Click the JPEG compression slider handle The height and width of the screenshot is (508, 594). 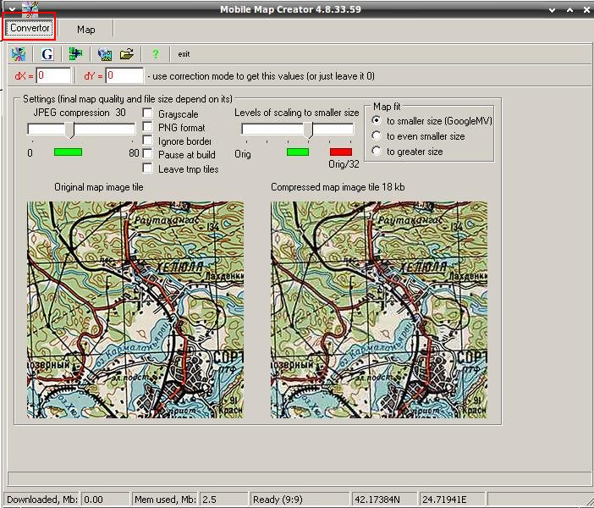(70, 130)
